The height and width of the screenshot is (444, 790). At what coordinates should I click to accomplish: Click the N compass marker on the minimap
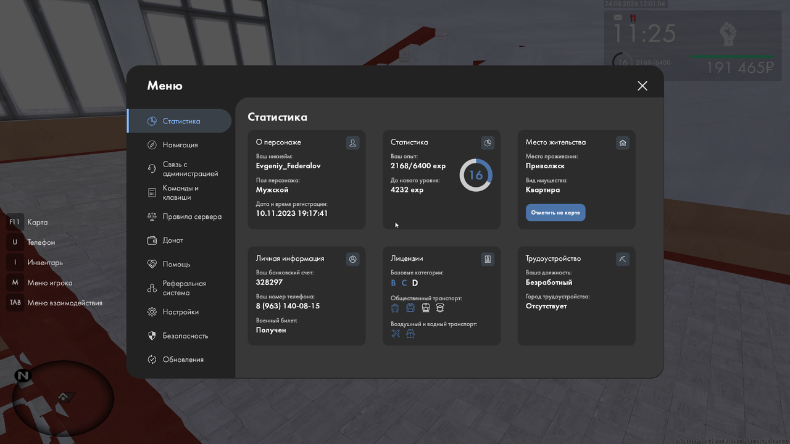(23, 375)
